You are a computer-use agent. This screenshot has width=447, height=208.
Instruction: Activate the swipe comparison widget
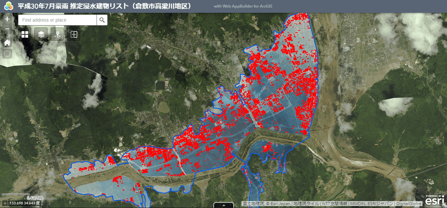pos(74,35)
